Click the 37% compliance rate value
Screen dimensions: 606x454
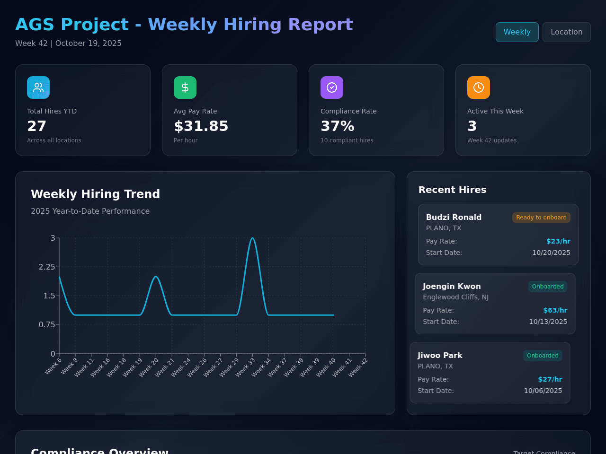point(338,126)
